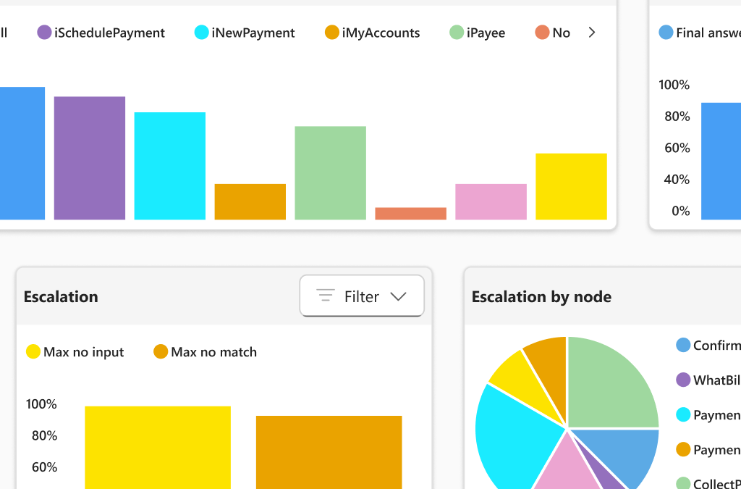Click the orange Max no match bar
Viewport: 741px width, 489px height.
coord(329,452)
